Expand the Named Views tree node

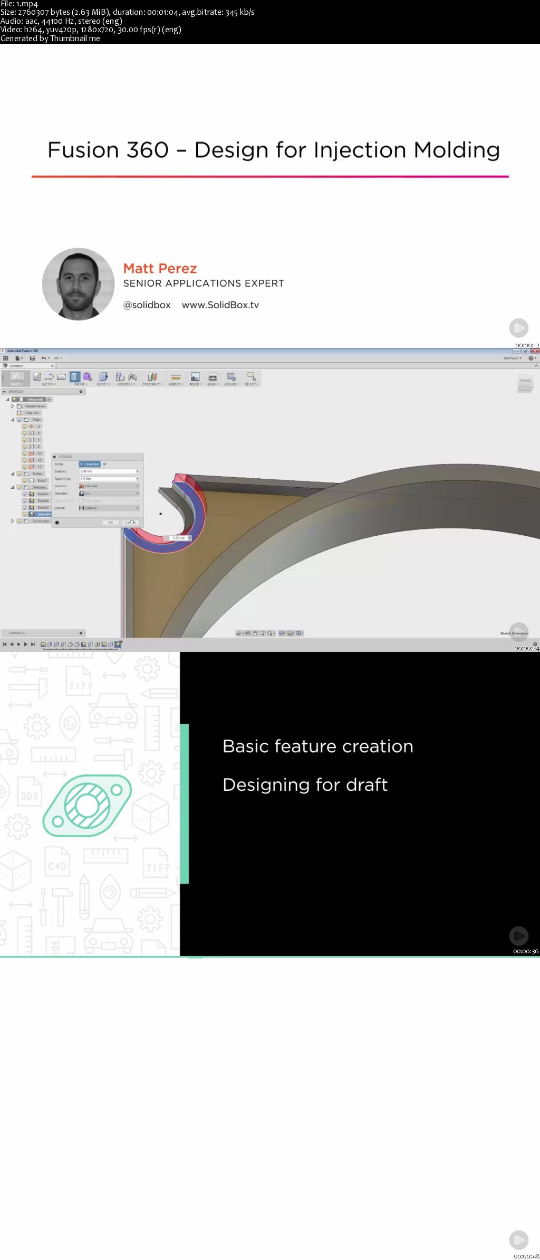pyautogui.click(x=13, y=406)
